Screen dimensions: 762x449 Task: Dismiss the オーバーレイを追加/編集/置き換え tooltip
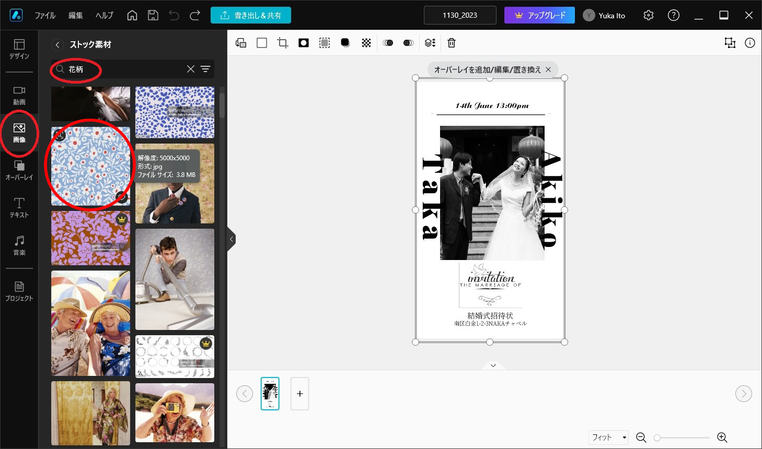coord(548,69)
